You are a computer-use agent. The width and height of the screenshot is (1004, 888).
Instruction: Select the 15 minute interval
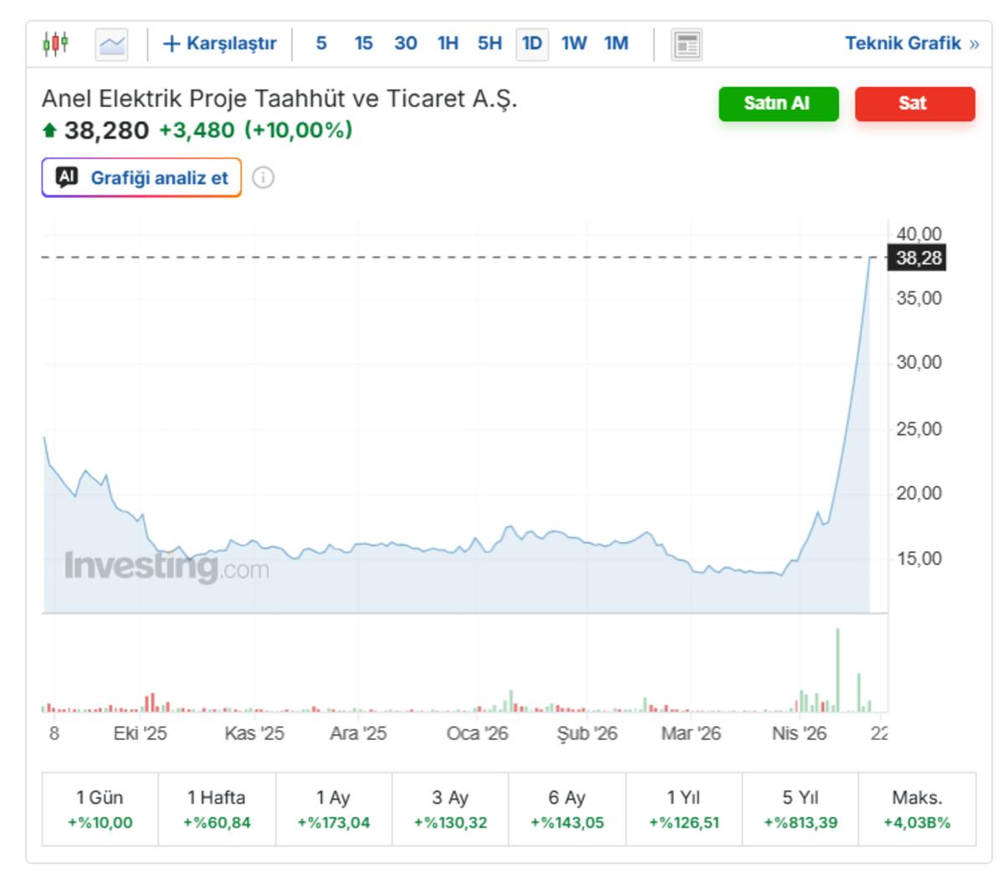coord(363,43)
